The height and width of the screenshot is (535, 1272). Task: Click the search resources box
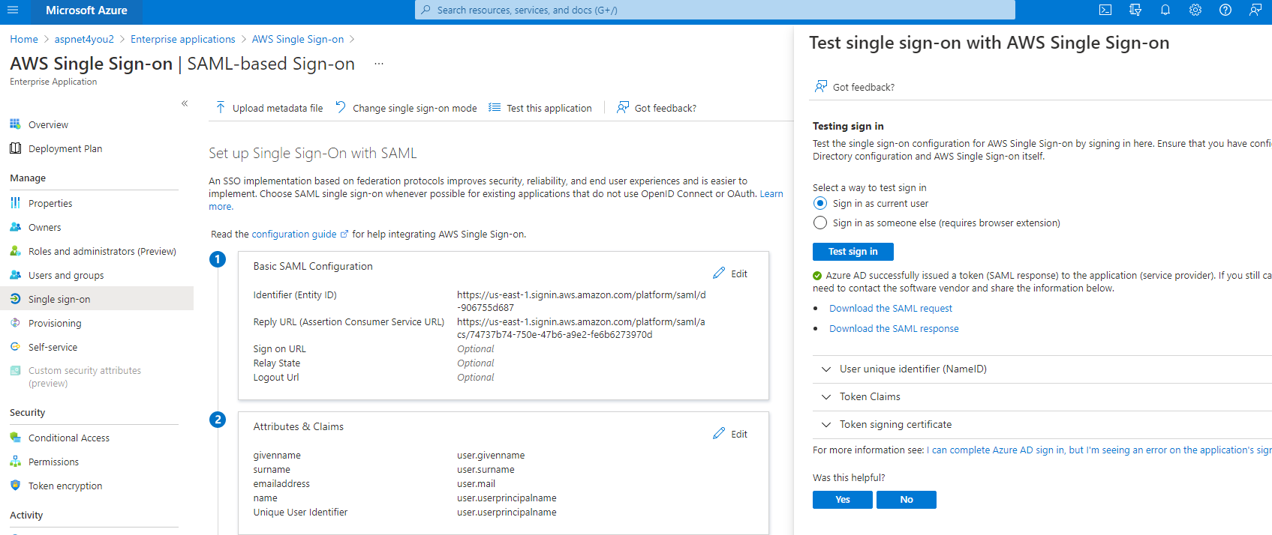(714, 10)
